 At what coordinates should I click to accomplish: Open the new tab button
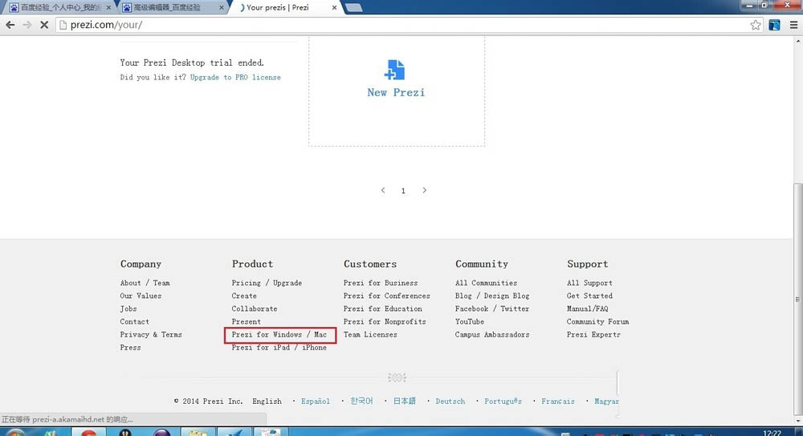coord(354,8)
